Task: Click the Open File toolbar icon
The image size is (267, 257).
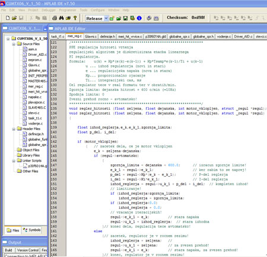Action: 14,18
